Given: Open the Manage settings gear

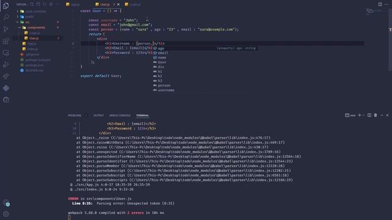Looking at the screenshot, I should [x=6, y=214].
